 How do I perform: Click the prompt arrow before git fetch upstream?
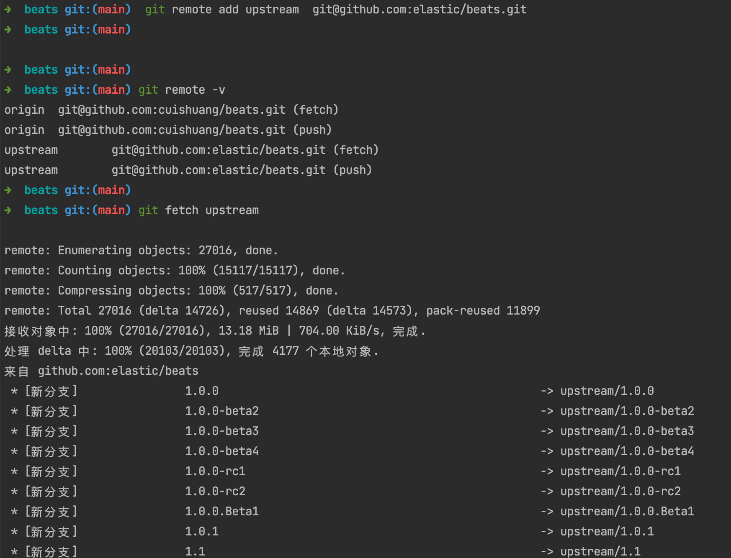pos(8,210)
